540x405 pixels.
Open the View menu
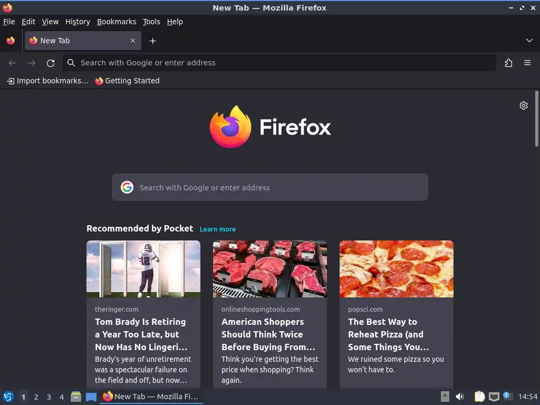(50, 22)
